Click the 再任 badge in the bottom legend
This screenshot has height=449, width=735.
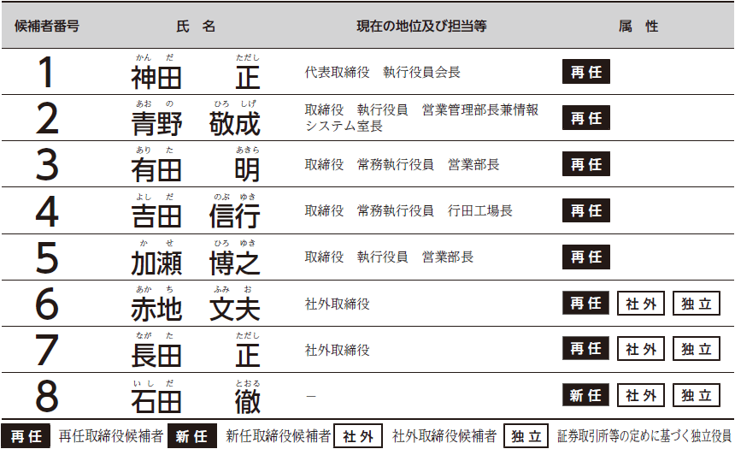25,436
